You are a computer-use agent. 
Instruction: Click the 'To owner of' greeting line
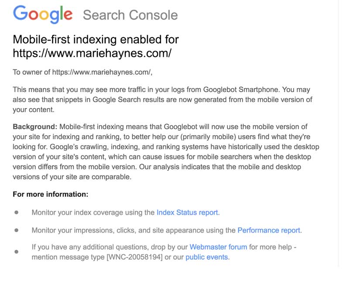coord(83,72)
